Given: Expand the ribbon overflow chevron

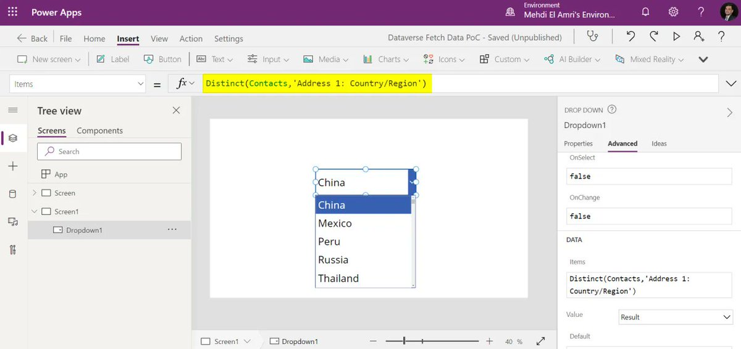Looking at the screenshot, I should click(x=703, y=59).
